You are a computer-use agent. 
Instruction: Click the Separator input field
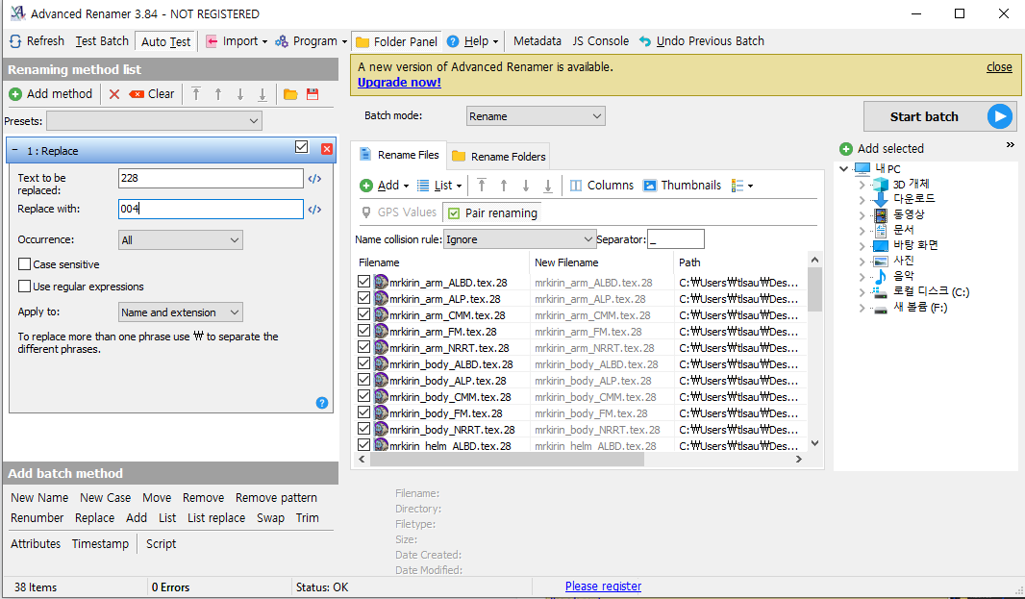click(676, 239)
